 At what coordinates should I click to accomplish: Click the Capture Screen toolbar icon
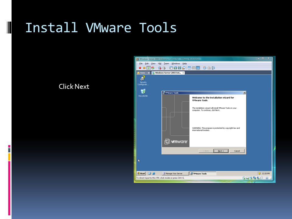(205, 68)
